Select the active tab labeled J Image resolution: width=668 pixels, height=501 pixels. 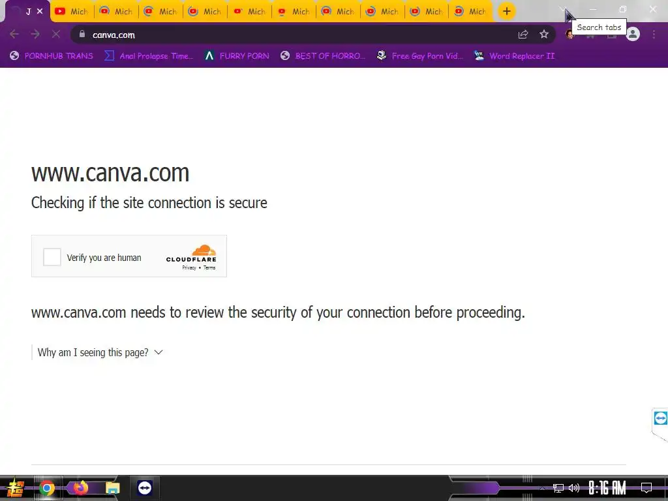(x=27, y=12)
